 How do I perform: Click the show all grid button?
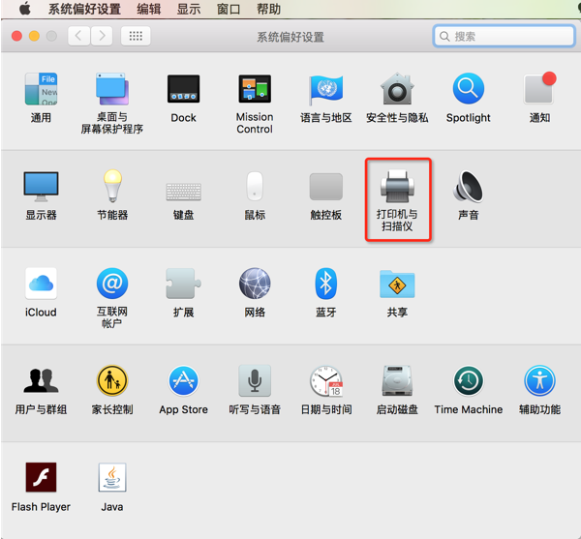coord(136,36)
